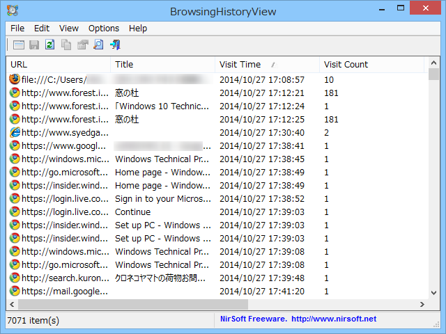Screen dimensions: 446x334
Task: Click visit time 2014/10/27 17:12:24
Action: (262, 106)
